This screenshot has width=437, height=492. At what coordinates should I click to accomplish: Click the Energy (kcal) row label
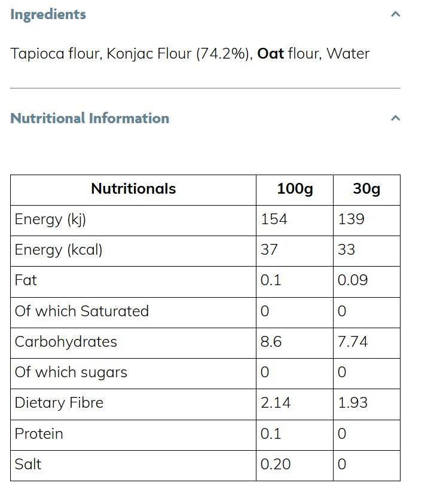[x=59, y=250]
